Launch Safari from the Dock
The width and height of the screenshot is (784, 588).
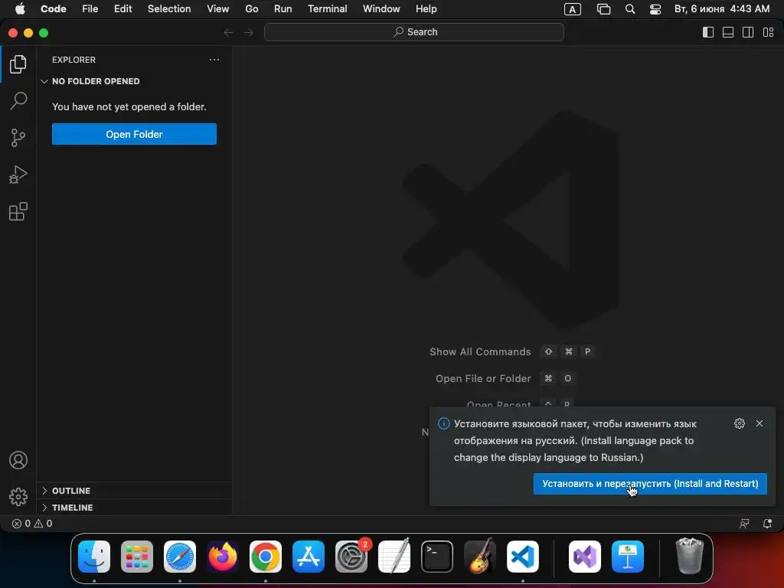[x=180, y=557]
